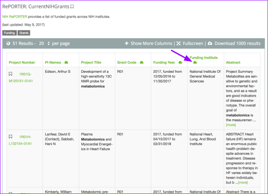Click the cloud icon beside Funding Year
Viewport: 268px width, 194px height.
180,62
